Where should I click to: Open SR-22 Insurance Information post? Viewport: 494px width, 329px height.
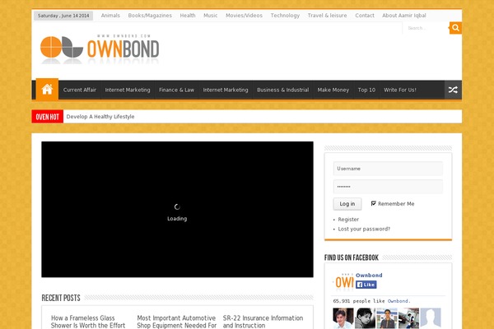tap(263, 322)
